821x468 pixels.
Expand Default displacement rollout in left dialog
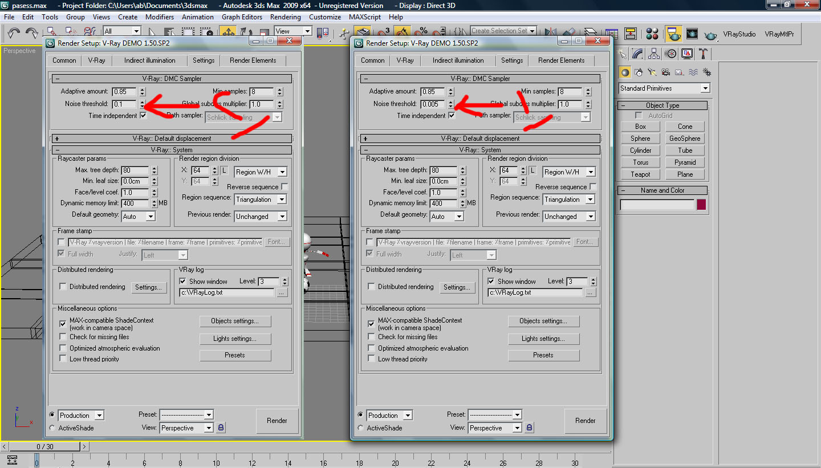[x=172, y=139]
